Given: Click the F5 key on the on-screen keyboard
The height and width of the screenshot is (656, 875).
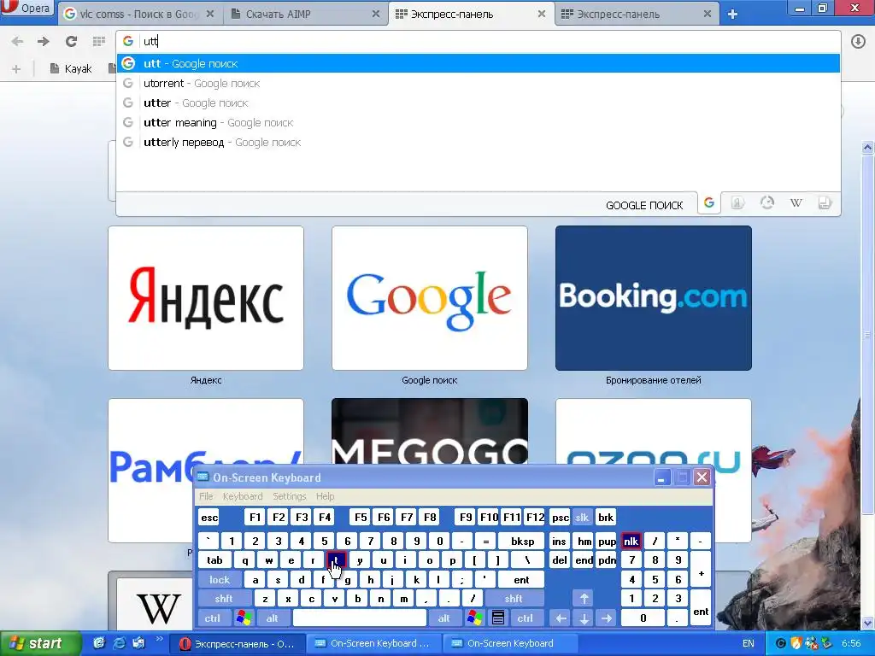Looking at the screenshot, I should coord(361,518).
